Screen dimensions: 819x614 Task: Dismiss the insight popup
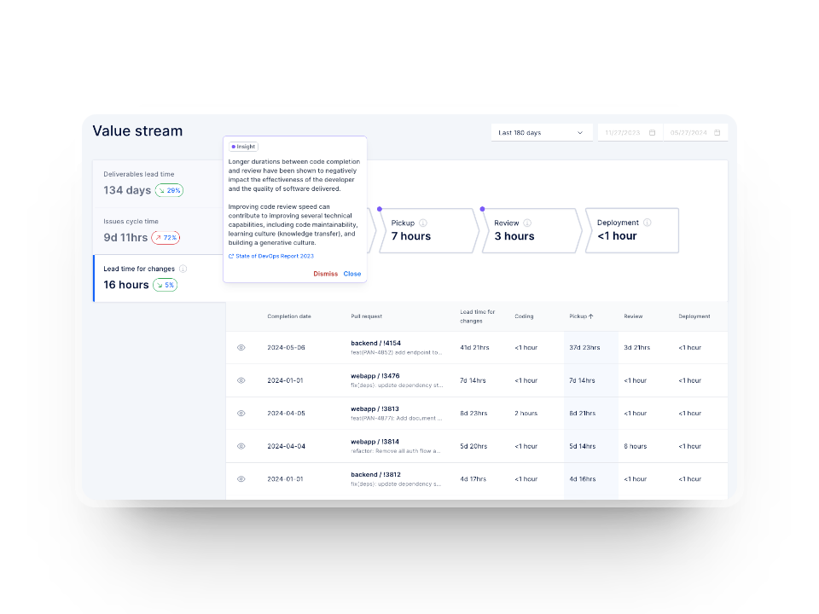click(325, 274)
